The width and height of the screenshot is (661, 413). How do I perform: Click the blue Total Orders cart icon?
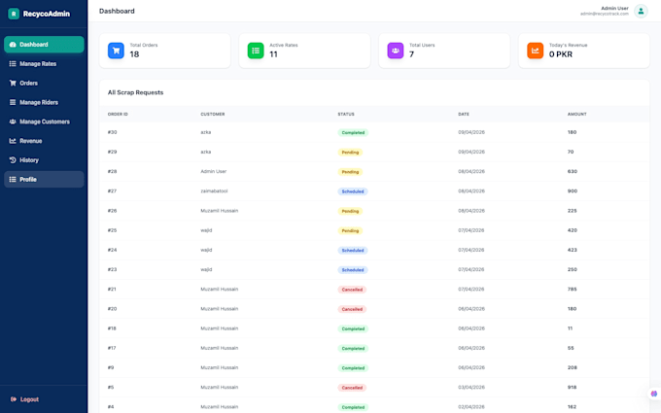pos(116,51)
